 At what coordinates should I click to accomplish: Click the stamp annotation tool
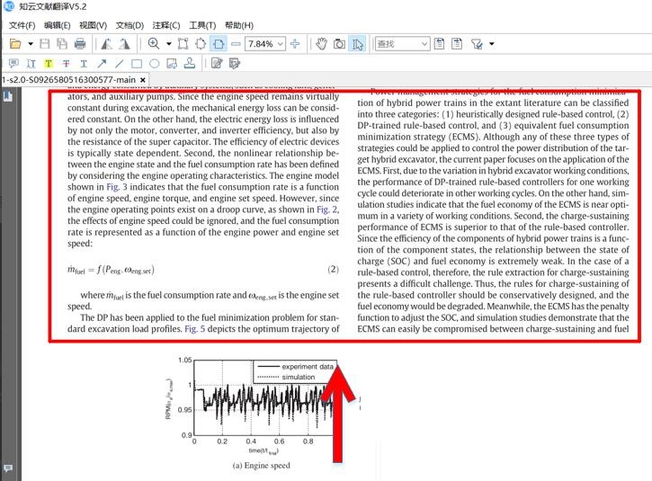coord(190,64)
